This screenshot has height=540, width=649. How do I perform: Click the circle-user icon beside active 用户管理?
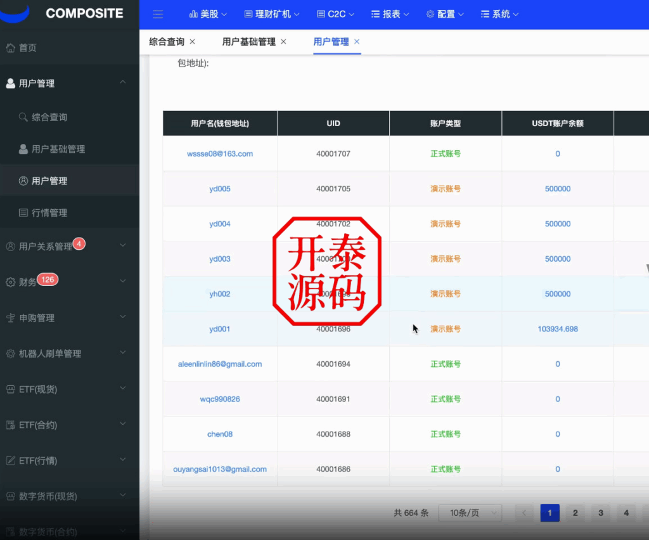[23, 181]
